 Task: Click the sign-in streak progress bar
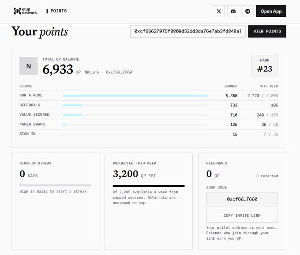tap(55, 186)
